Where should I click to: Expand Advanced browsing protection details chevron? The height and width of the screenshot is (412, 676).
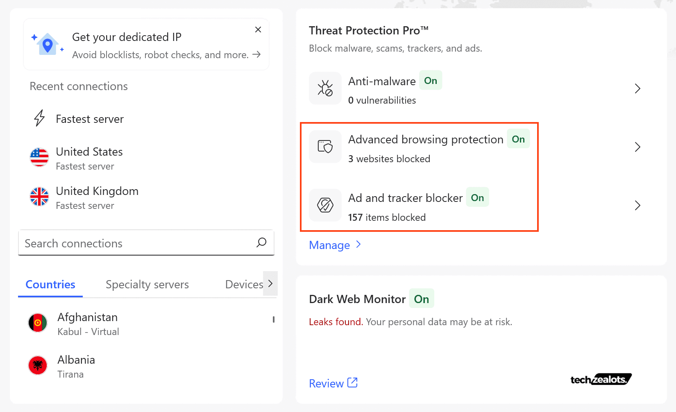pos(637,147)
